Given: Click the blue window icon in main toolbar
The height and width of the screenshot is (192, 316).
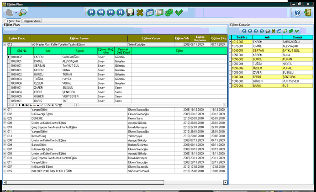Looking at the screenshot, I should [x=149, y=12].
